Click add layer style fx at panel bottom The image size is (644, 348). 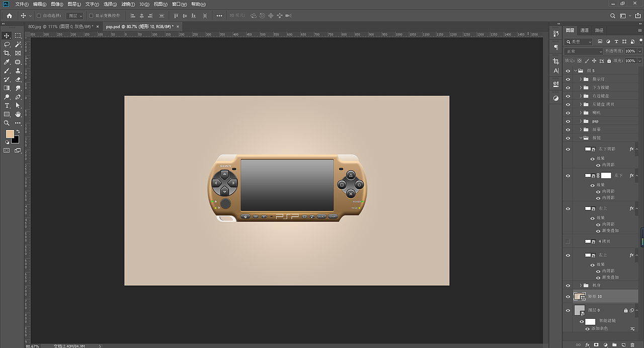(587, 345)
